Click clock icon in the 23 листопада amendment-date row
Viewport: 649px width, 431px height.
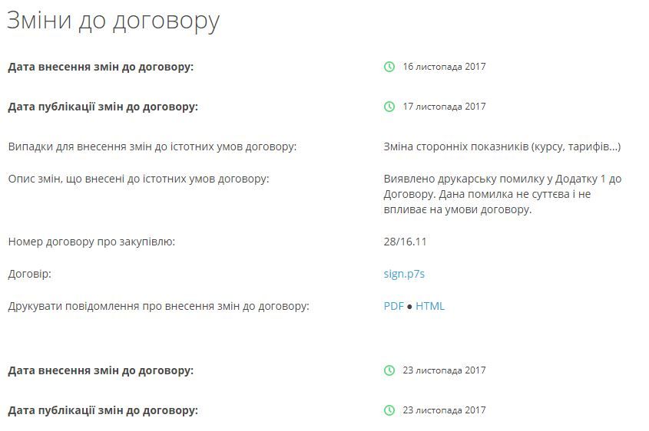point(389,370)
